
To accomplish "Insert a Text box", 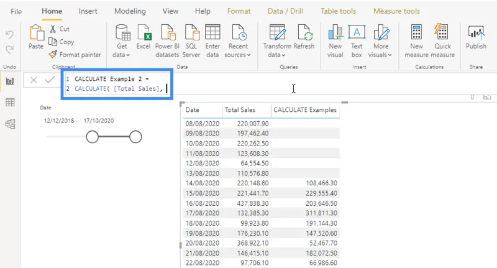I will pos(357,41).
